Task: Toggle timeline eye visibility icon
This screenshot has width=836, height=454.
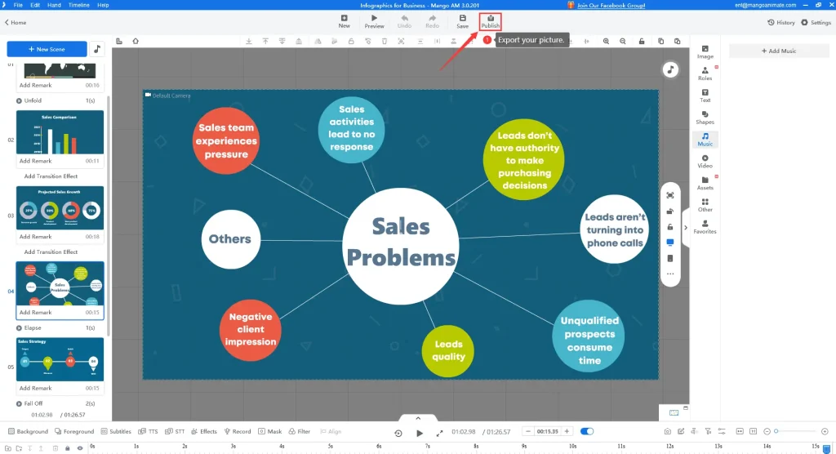Action: pyautogui.click(x=79, y=447)
